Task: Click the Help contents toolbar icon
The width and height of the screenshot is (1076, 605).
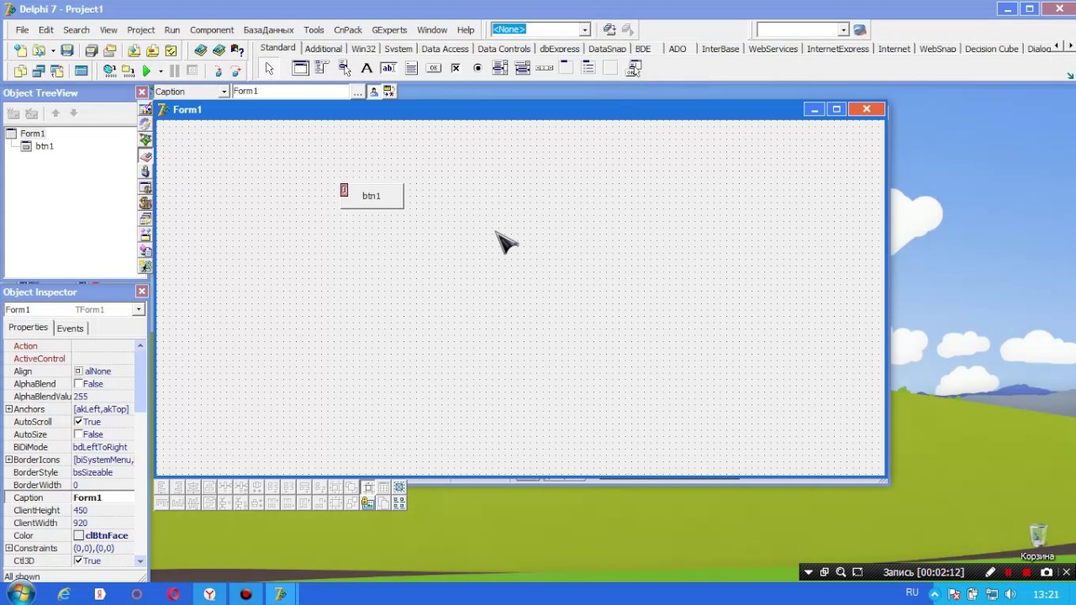Action: 237,50
